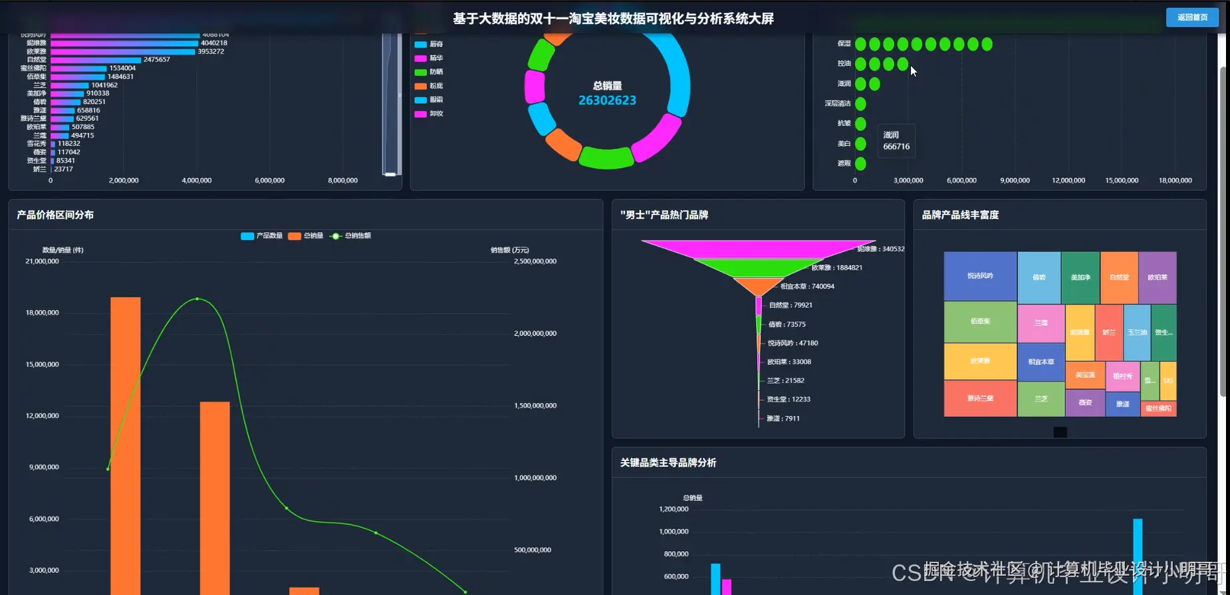Select the 倩碧 treemap tile
Image resolution: width=1230 pixels, height=595 pixels.
pyautogui.click(x=1039, y=277)
